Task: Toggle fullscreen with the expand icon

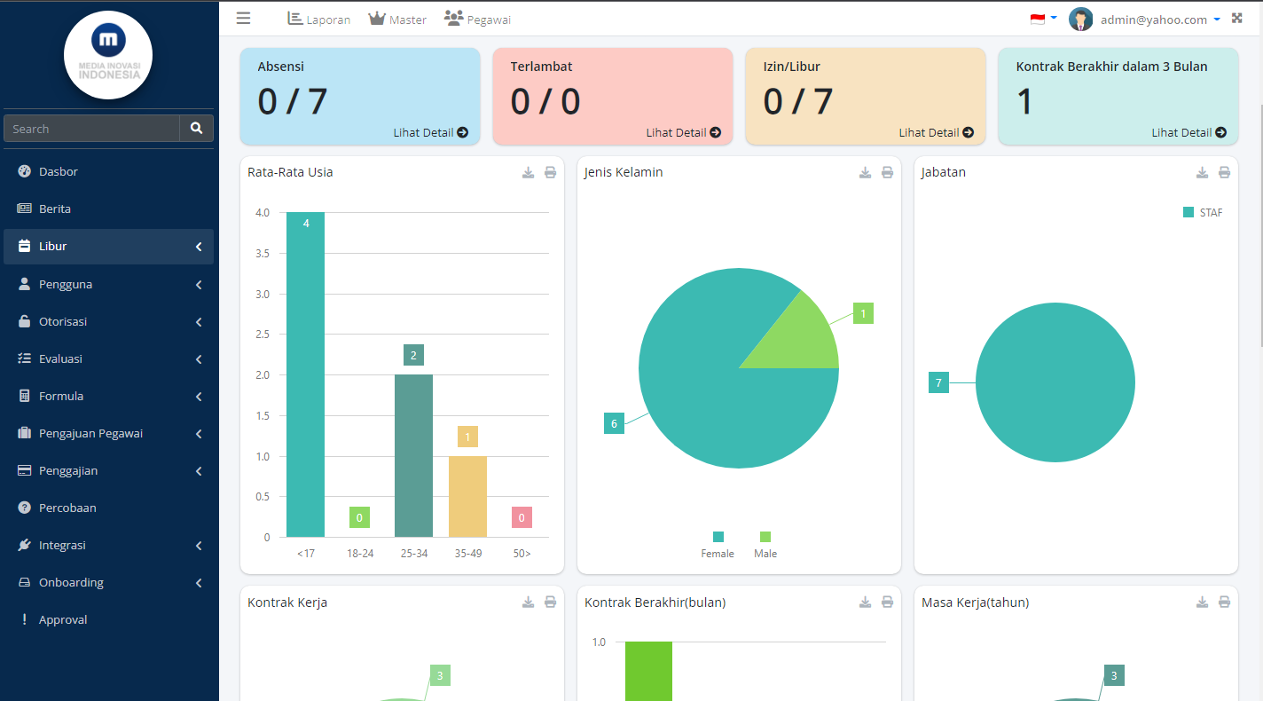Action: [x=1237, y=19]
